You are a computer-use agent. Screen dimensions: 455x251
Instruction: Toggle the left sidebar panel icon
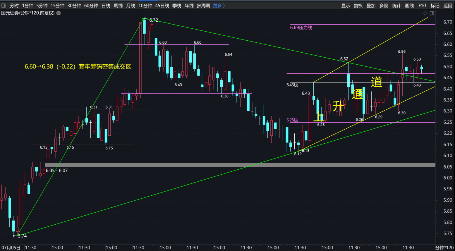pyautogui.click(x=4, y=6)
